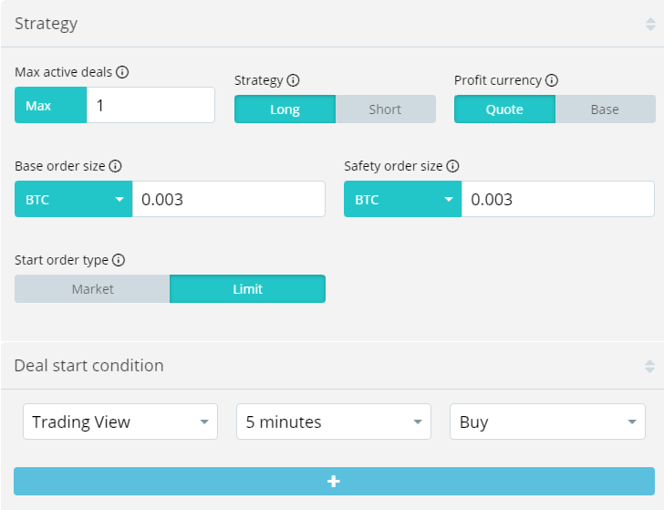Collapse the Strategy section arrows icon
Screen dimensions: 664x510
[x=649, y=25]
